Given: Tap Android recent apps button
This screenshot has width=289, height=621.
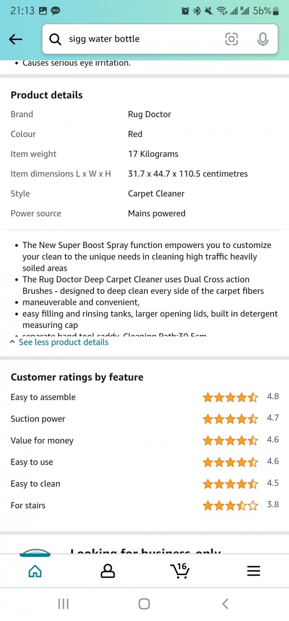Looking at the screenshot, I should pyautogui.click(x=63, y=604).
